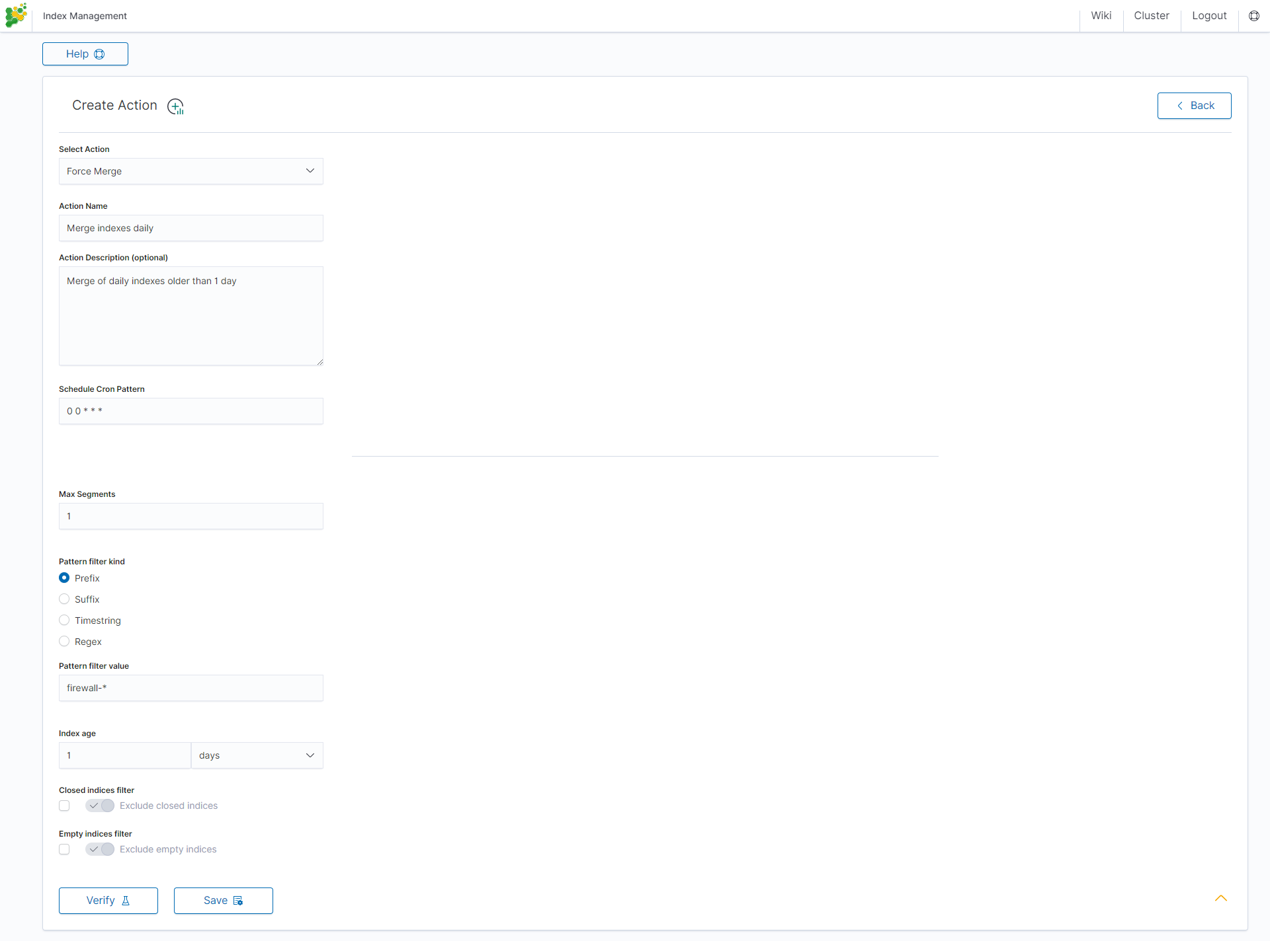Select the Suffix radio option
This screenshot has height=941, width=1270.
[64, 599]
